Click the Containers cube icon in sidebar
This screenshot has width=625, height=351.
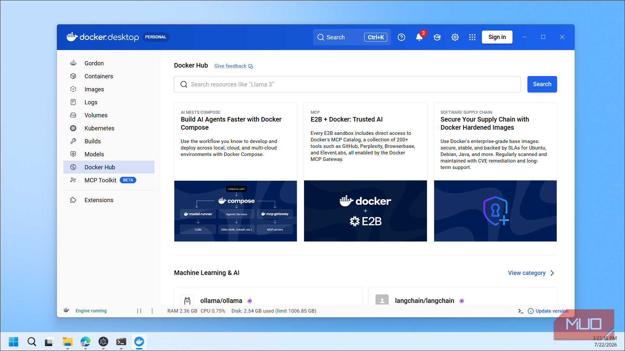pyautogui.click(x=73, y=76)
